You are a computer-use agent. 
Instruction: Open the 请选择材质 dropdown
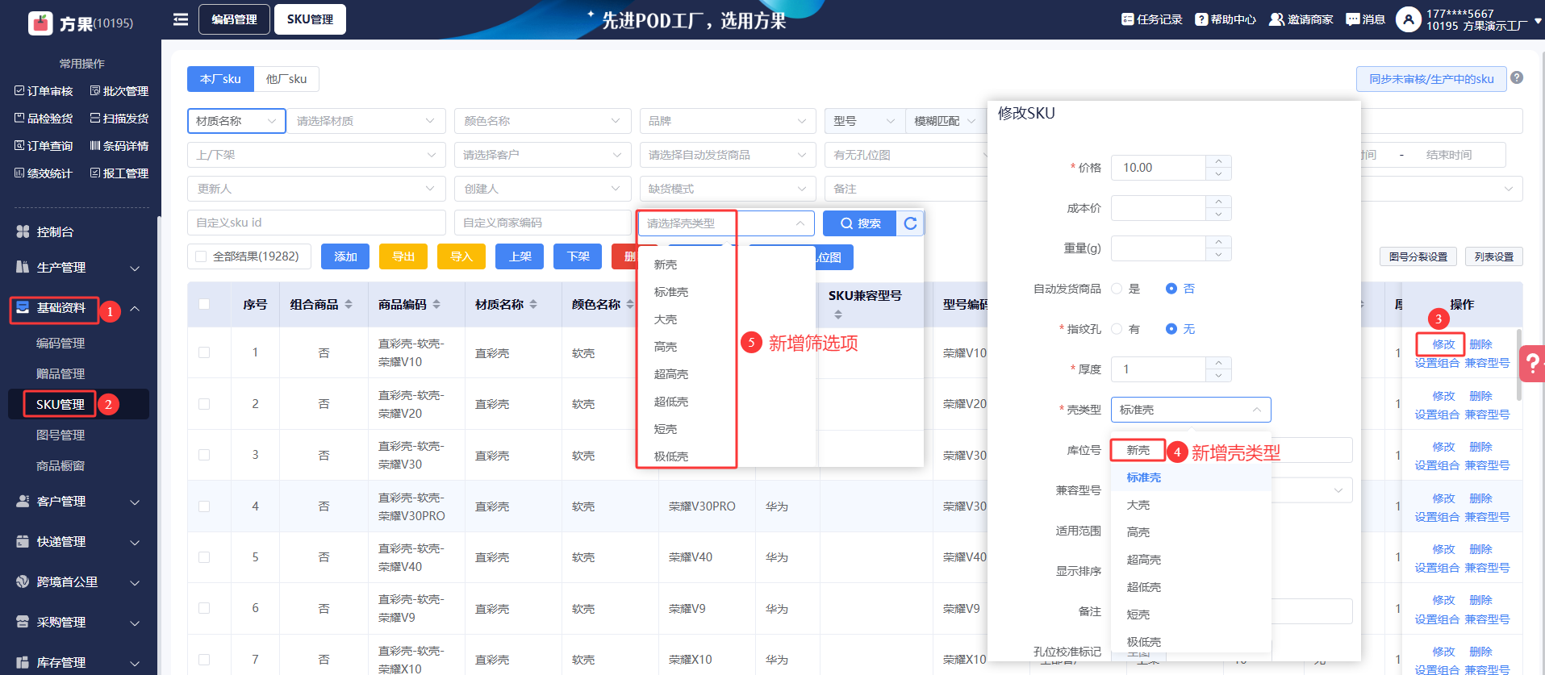(x=365, y=121)
